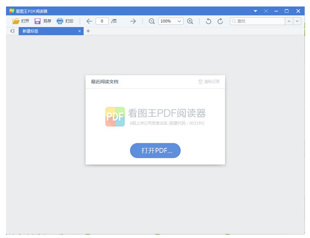Select the 新建标签 tab
Viewport: 310px width, 238px height.
tap(51, 31)
